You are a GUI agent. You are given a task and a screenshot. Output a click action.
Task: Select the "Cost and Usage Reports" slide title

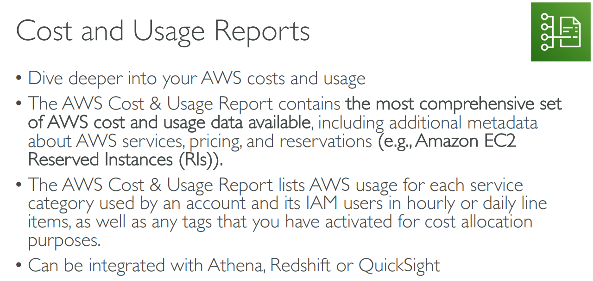tap(163, 31)
